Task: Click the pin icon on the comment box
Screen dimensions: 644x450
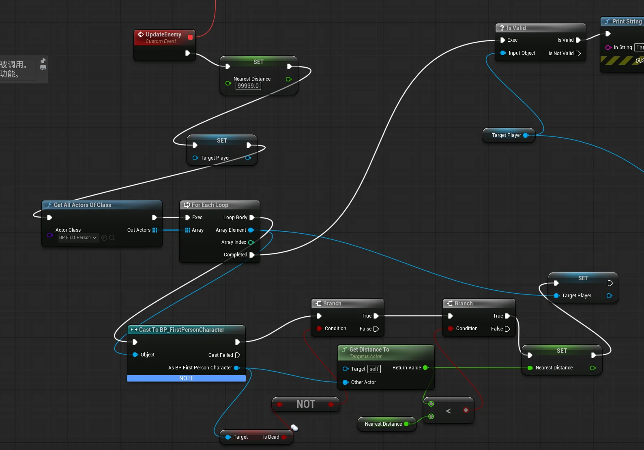Action: click(x=43, y=61)
